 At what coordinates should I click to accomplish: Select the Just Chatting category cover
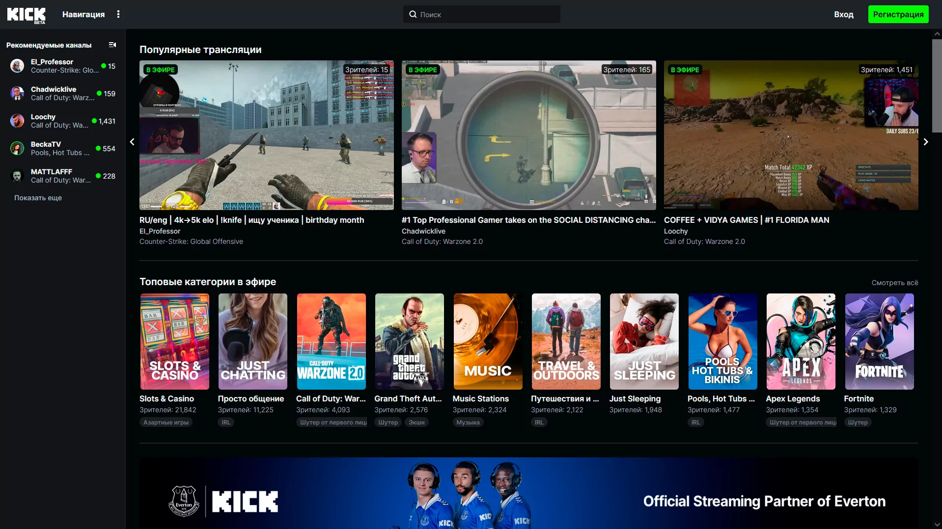[253, 342]
